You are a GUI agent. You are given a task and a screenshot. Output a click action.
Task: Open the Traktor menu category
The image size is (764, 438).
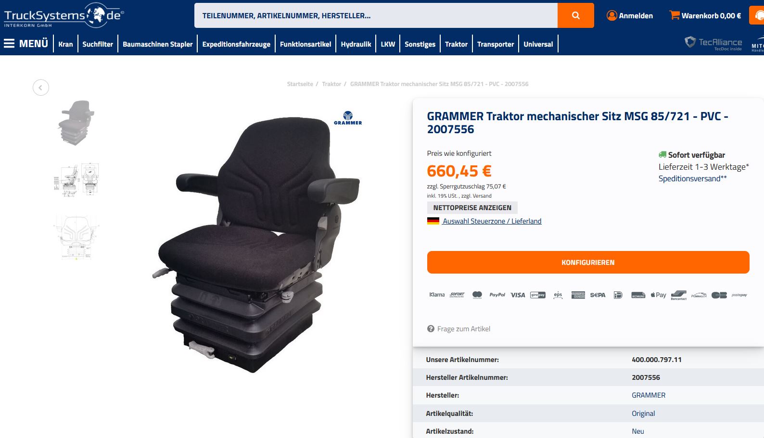point(456,44)
